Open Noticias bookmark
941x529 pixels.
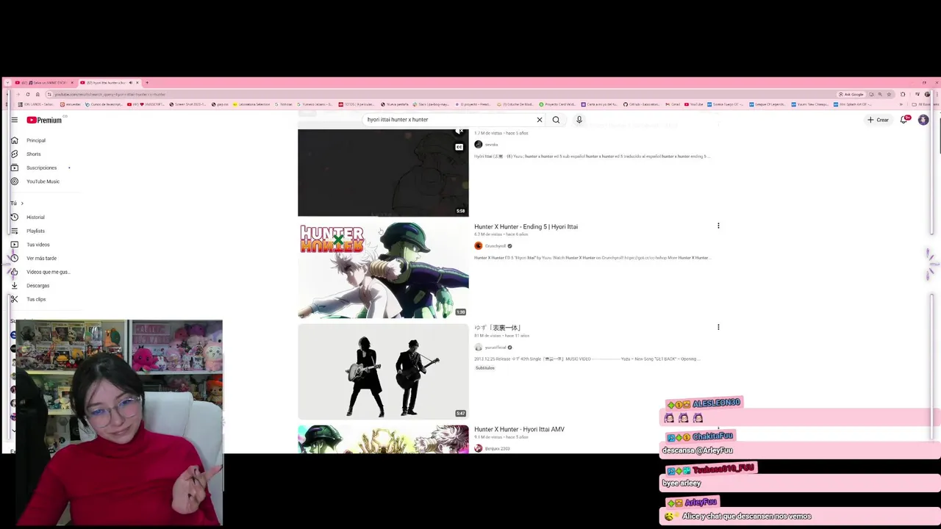283,104
